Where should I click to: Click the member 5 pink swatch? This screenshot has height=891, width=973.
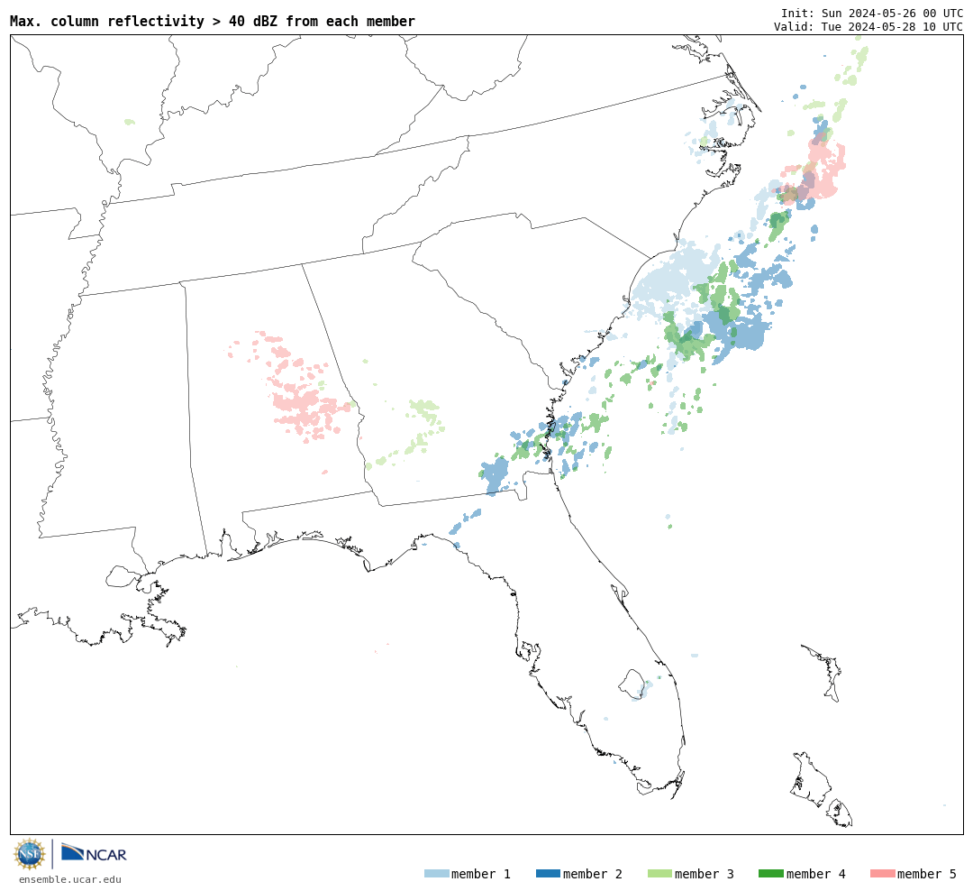pos(883,874)
